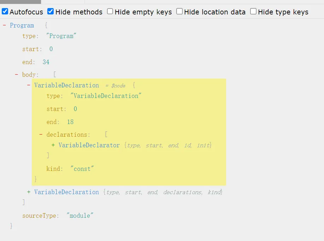Check the Hide type keys box
The width and height of the screenshot is (324, 241).
click(x=253, y=12)
